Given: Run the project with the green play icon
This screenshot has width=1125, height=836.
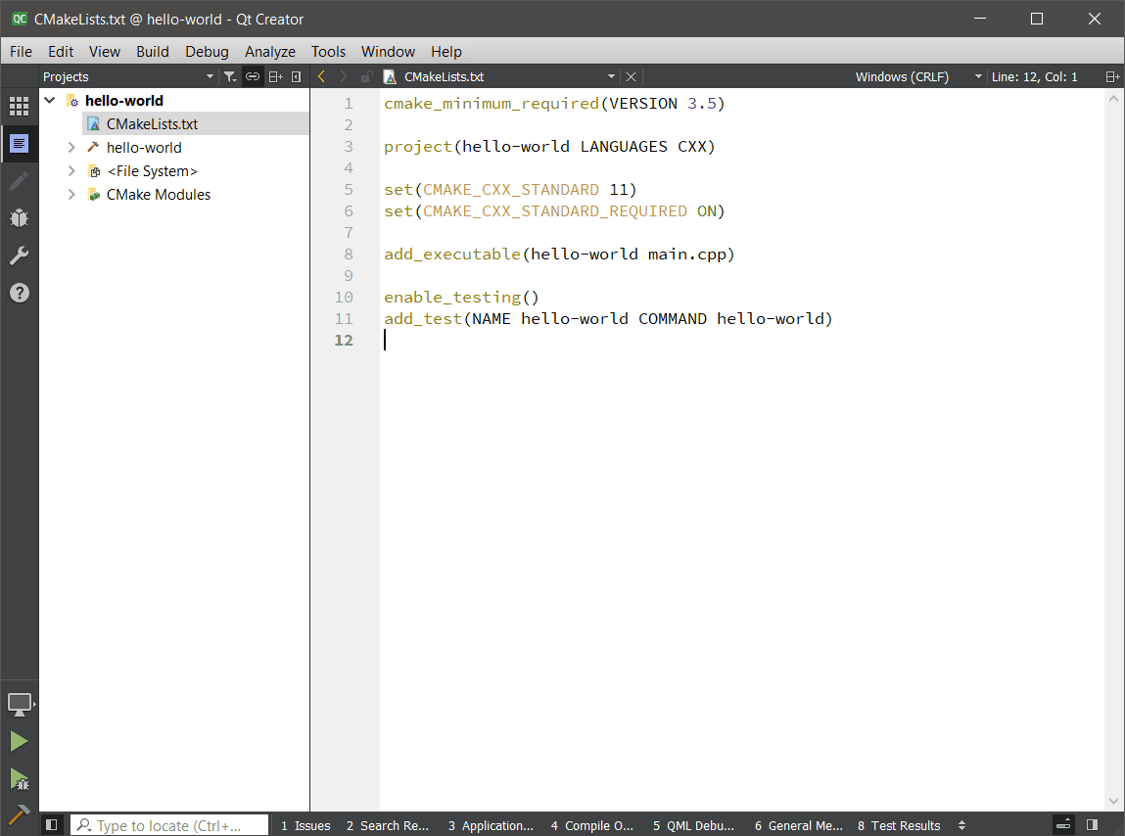Looking at the screenshot, I should coord(19,741).
